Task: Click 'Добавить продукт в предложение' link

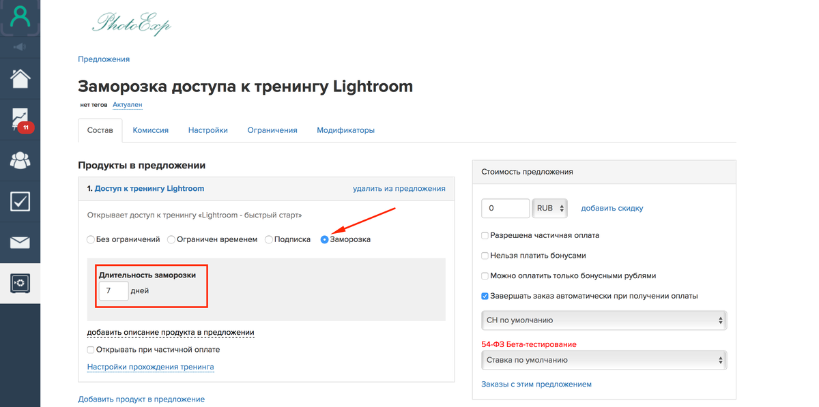Action: click(x=141, y=400)
